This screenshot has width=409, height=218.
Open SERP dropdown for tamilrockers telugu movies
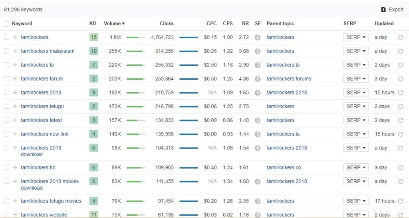pos(356,201)
